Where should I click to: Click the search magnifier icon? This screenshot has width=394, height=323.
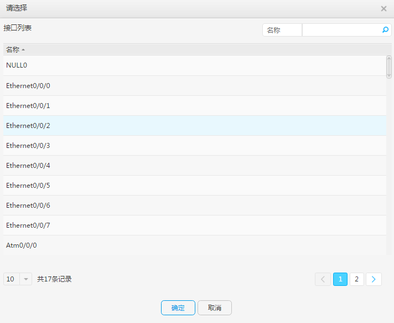point(385,30)
